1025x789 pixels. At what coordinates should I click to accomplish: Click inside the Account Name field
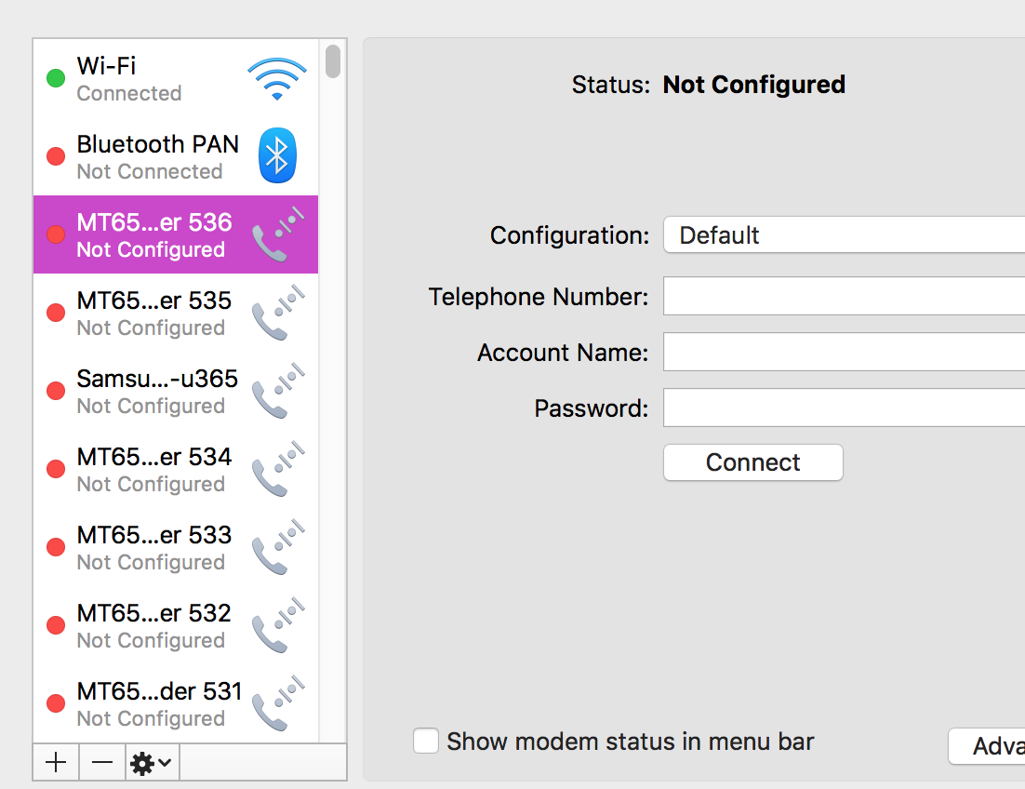tap(837, 352)
